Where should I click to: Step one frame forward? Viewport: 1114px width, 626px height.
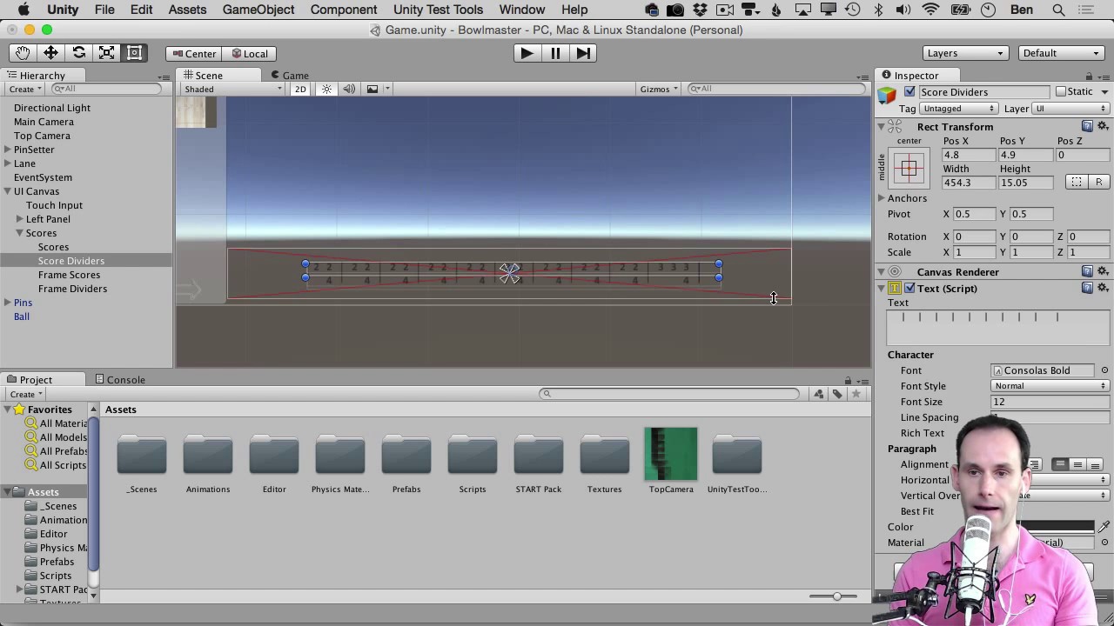[583, 53]
